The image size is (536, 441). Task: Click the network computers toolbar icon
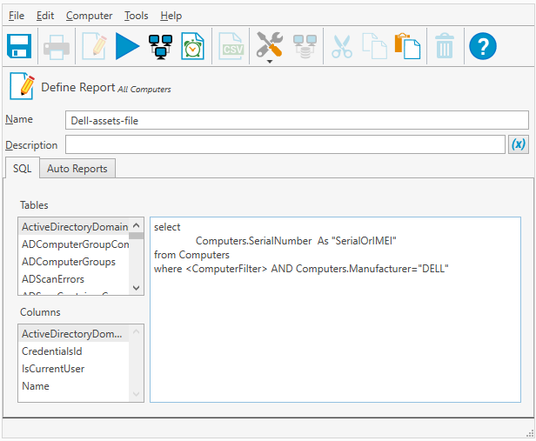point(160,47)
